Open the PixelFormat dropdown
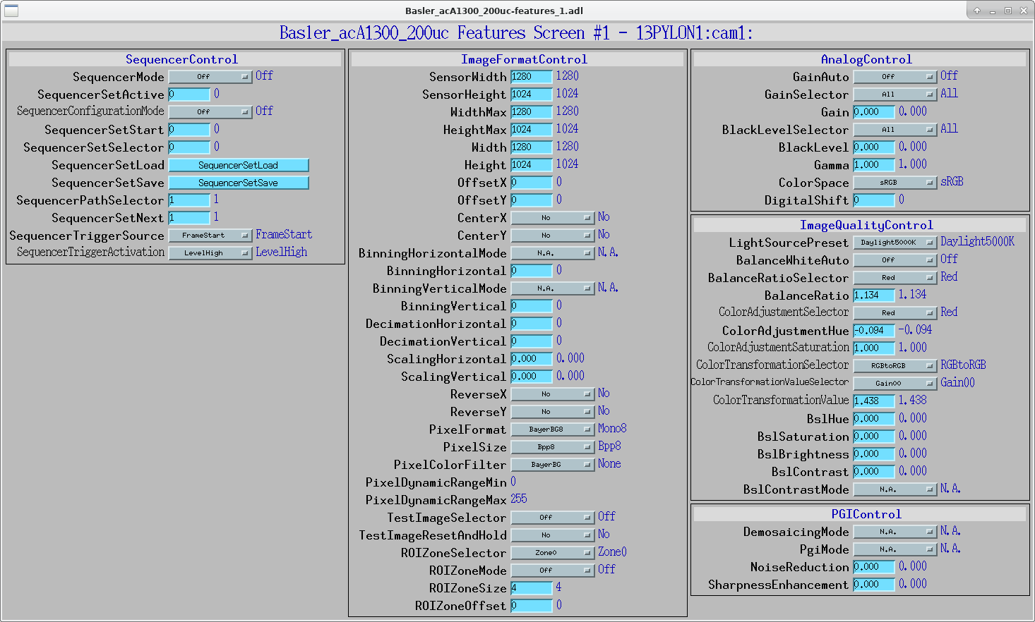Viewport: 1035px width, 622px height. (x=553, y=429)
